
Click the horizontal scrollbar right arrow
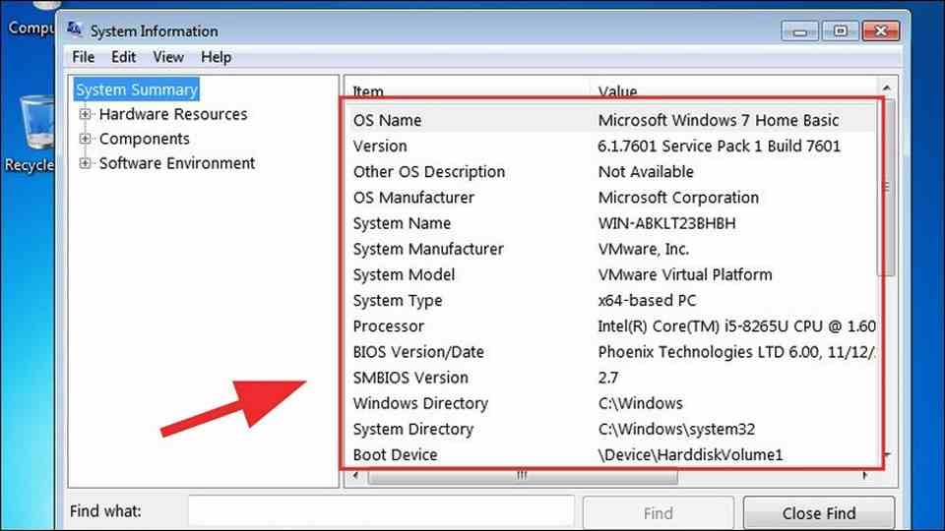pos(865,476)
